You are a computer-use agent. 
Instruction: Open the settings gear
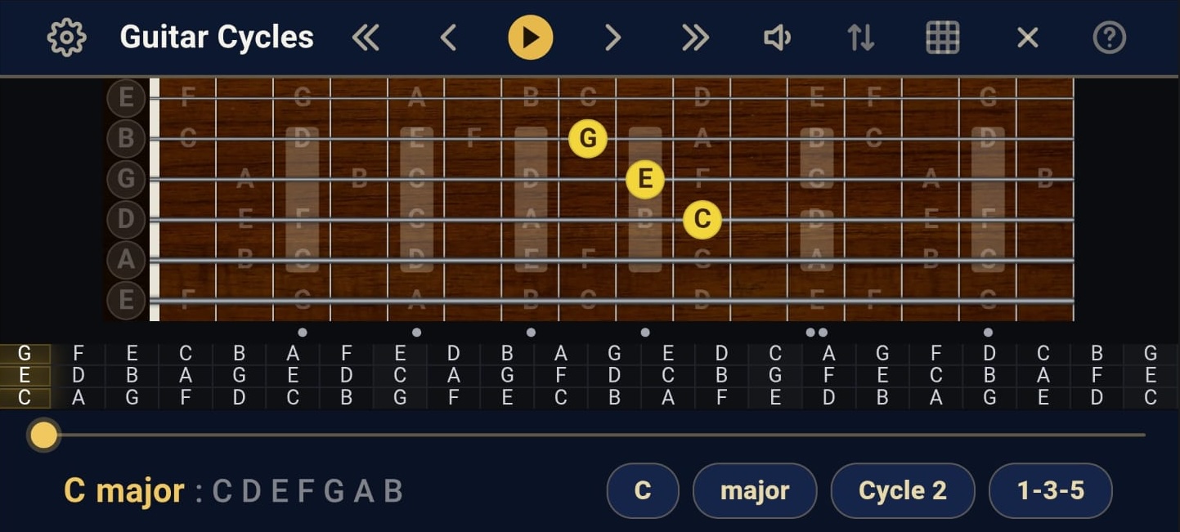click(x=66, y=38)
